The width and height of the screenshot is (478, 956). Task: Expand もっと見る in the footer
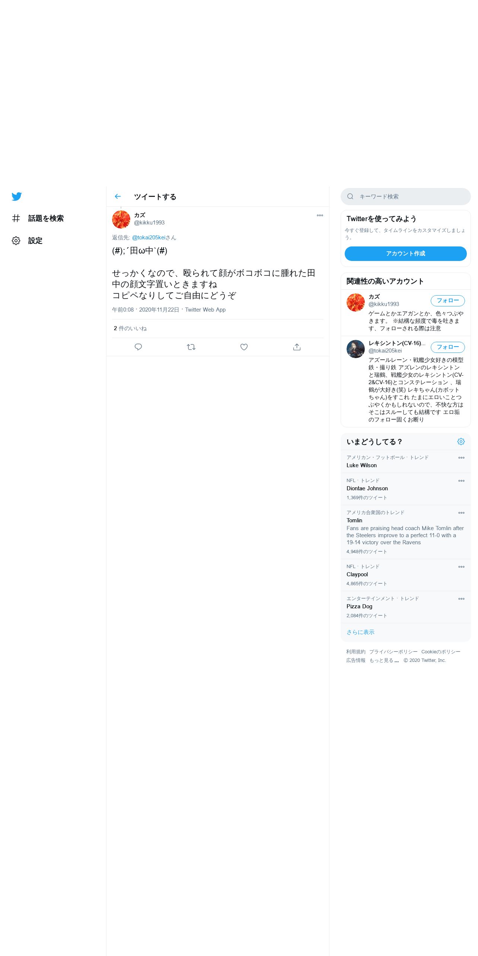(384, 660)
